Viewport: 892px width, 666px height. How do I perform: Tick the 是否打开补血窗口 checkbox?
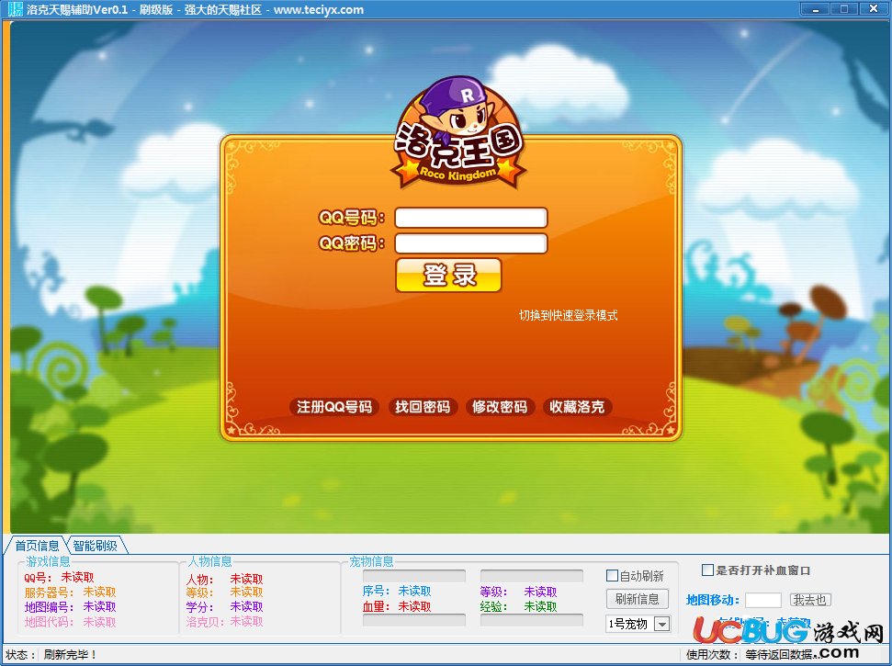[x=707, y=570]
